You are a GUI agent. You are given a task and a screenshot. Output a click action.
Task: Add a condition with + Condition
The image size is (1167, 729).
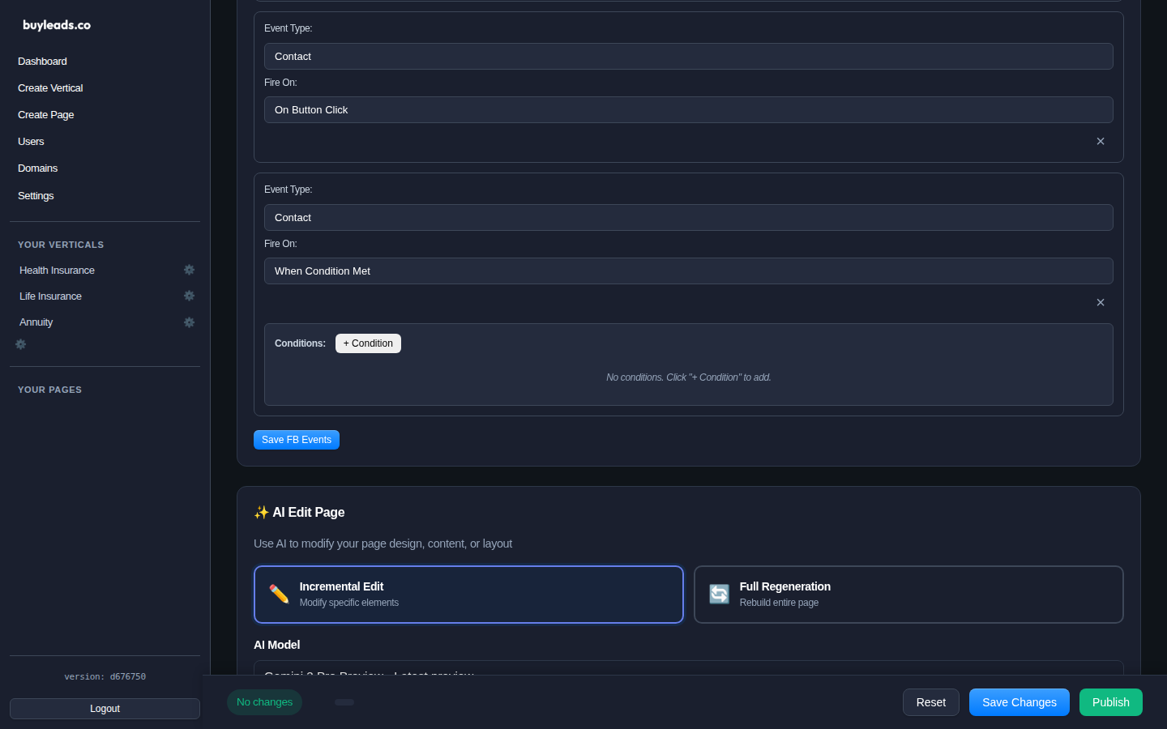tap(368, 343)
